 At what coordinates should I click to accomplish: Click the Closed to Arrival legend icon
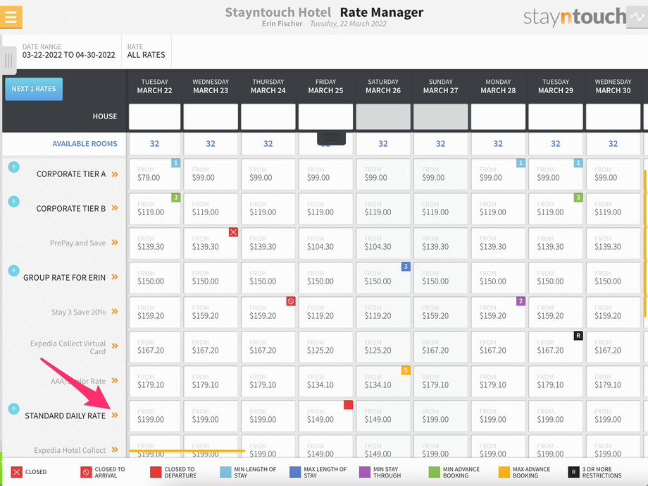pyautogui.click(x=86, y=472)
